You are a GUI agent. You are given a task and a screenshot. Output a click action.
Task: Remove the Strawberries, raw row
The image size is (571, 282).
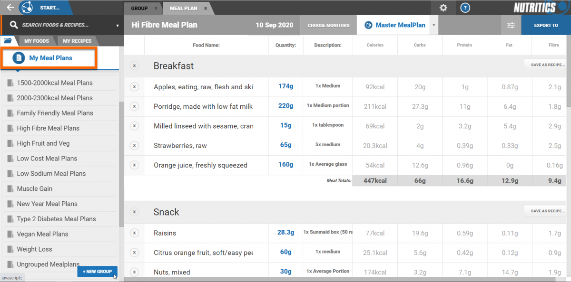coord(134,145)
